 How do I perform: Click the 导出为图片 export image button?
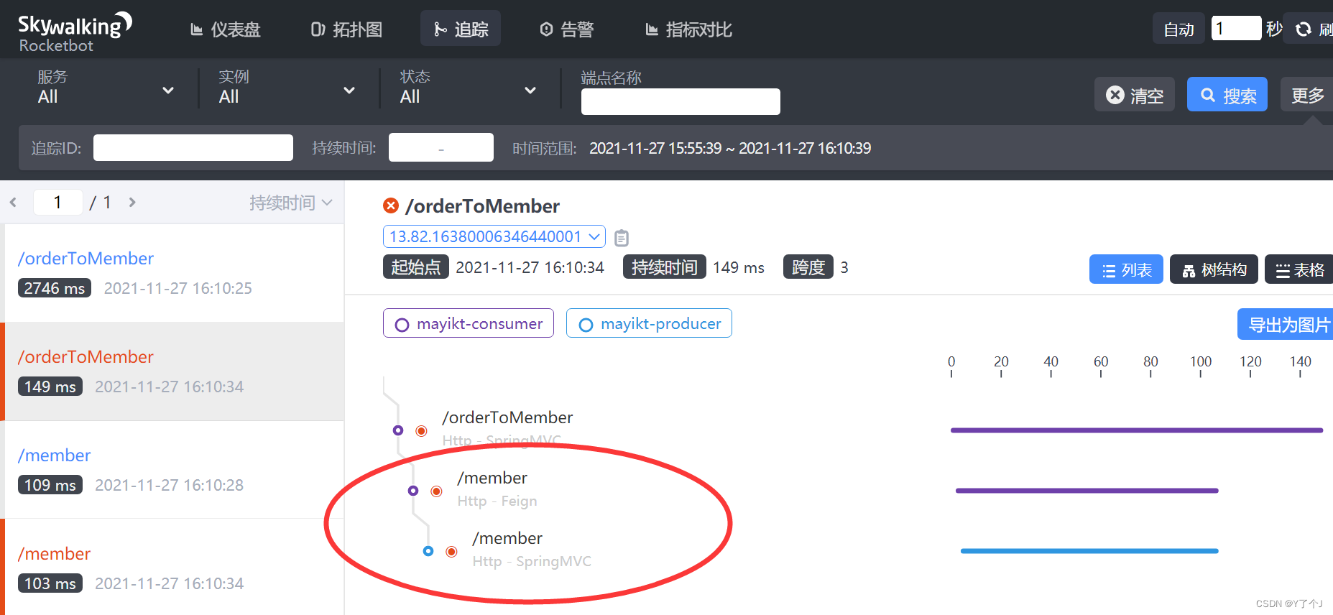coord(1286,324)
